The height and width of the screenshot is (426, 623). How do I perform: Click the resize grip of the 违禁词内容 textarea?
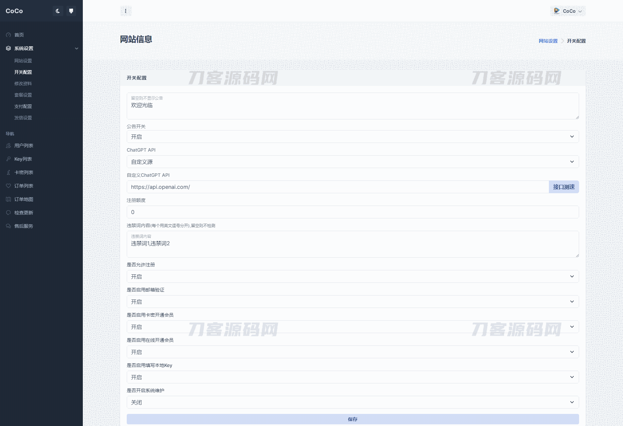(x=577, y=256)
